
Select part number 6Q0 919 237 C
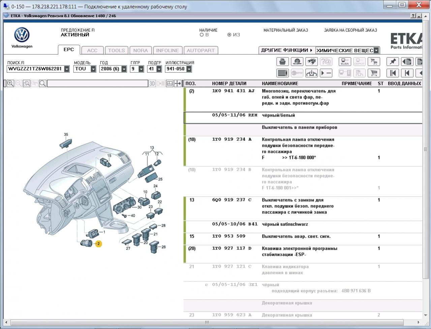click(x=232, y=200)
